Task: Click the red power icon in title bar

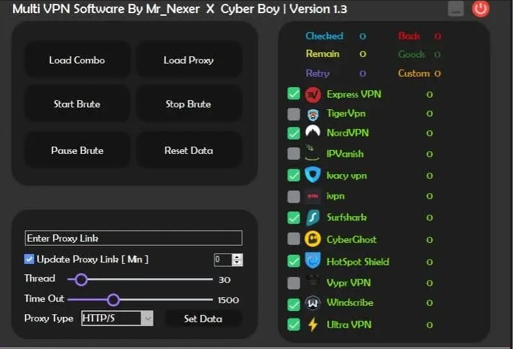Action: tap(481, 9)
